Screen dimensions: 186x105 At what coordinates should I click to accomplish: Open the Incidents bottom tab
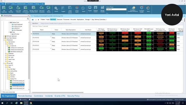[49, 96]
